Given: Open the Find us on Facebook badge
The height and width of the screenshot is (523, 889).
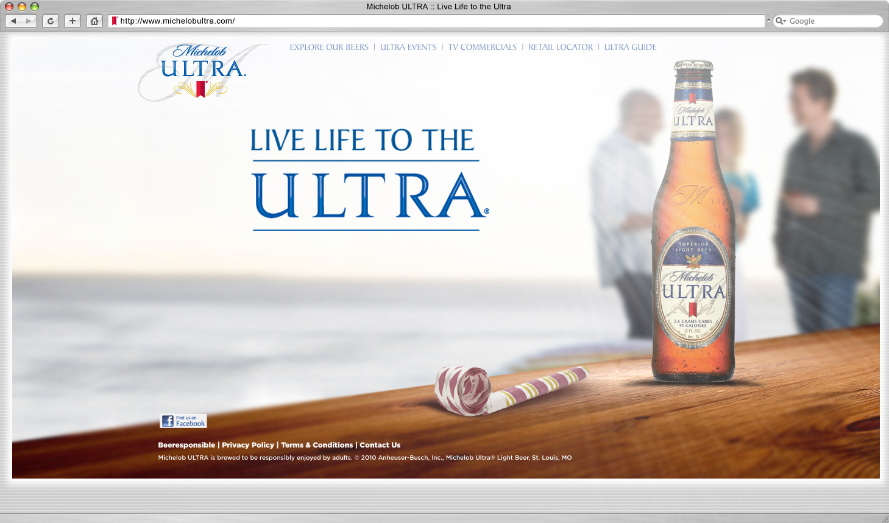Looking at the screenshot, I should (183, 421).
